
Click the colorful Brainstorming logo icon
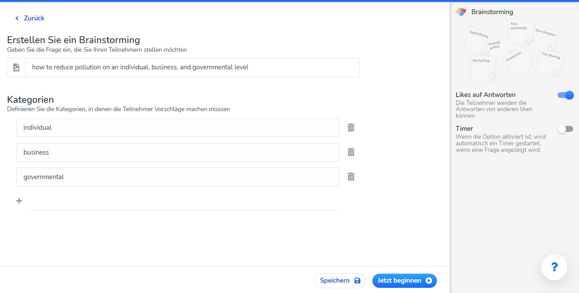(461, 12)
